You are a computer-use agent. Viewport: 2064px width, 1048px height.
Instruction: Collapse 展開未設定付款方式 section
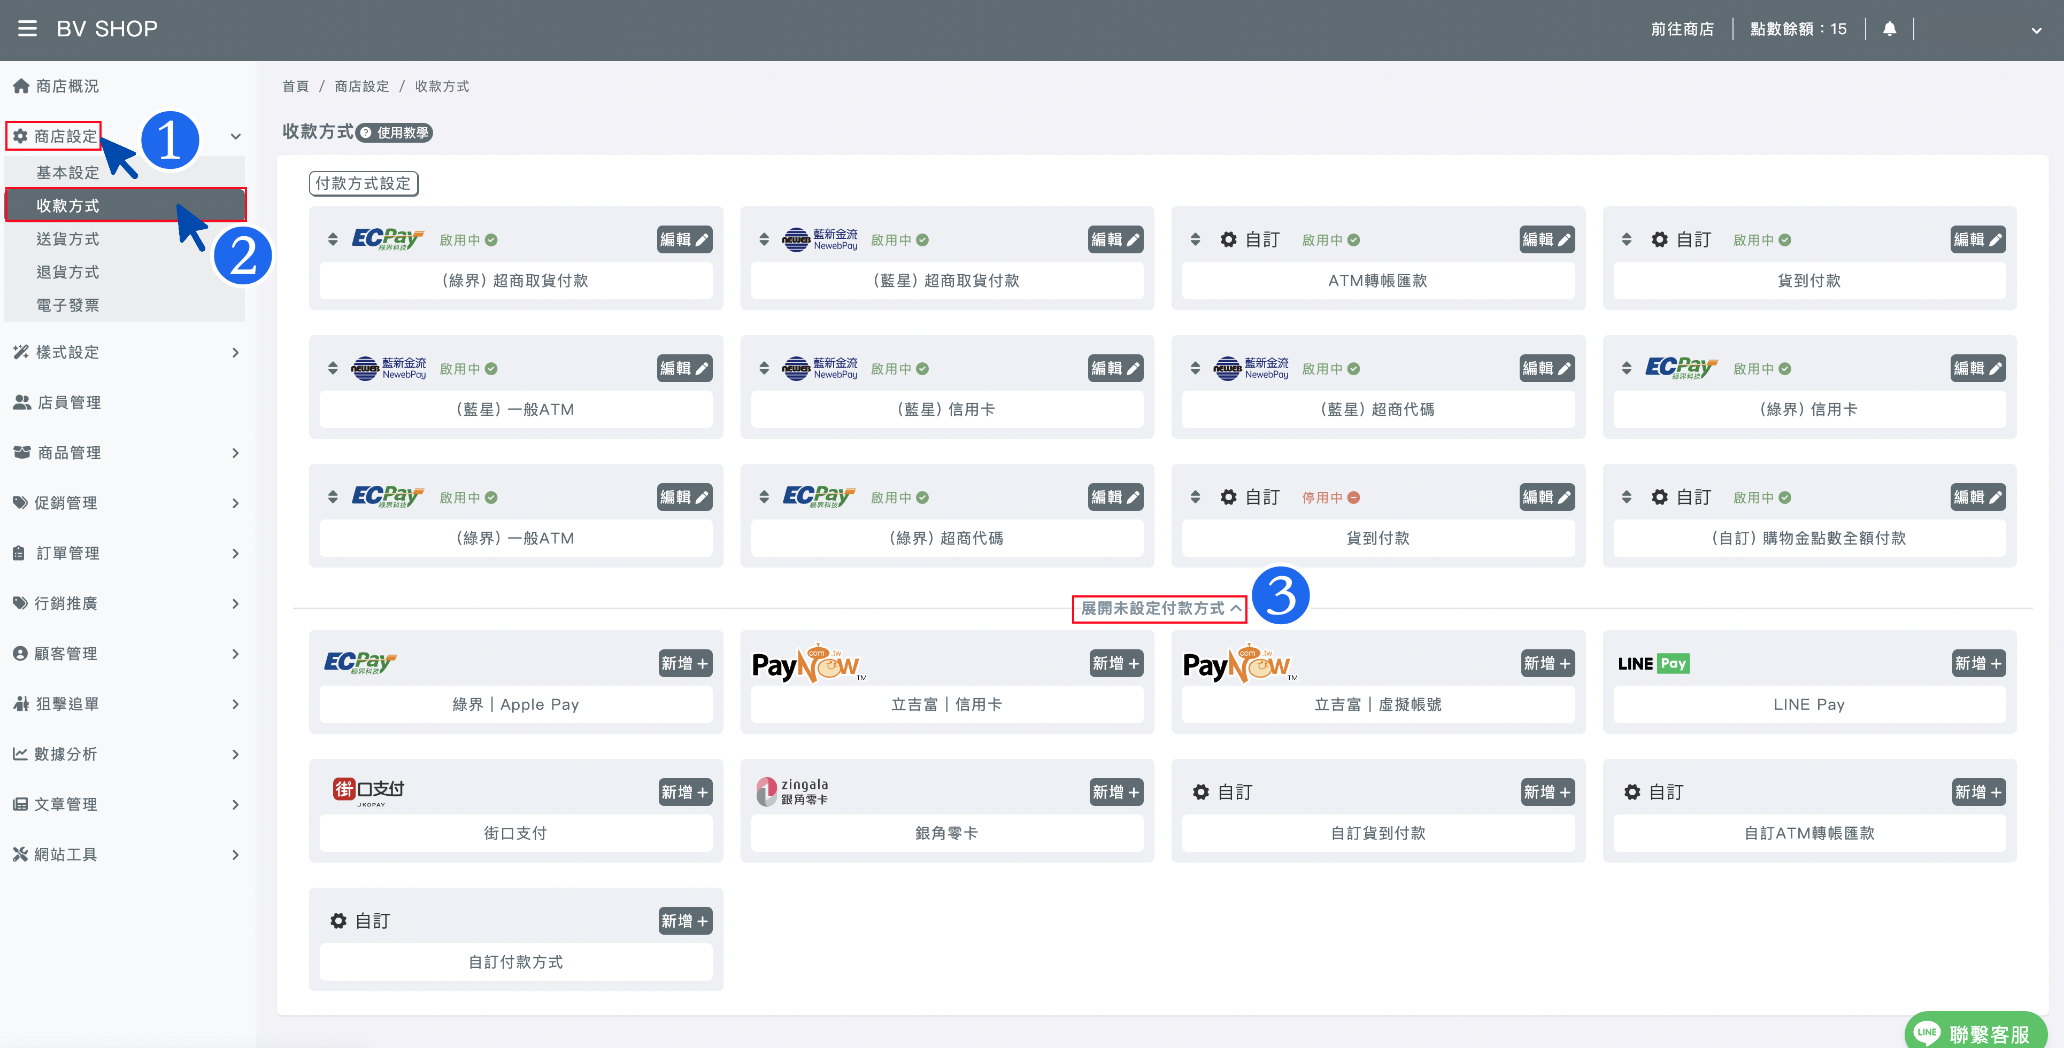coord(1160,609)
